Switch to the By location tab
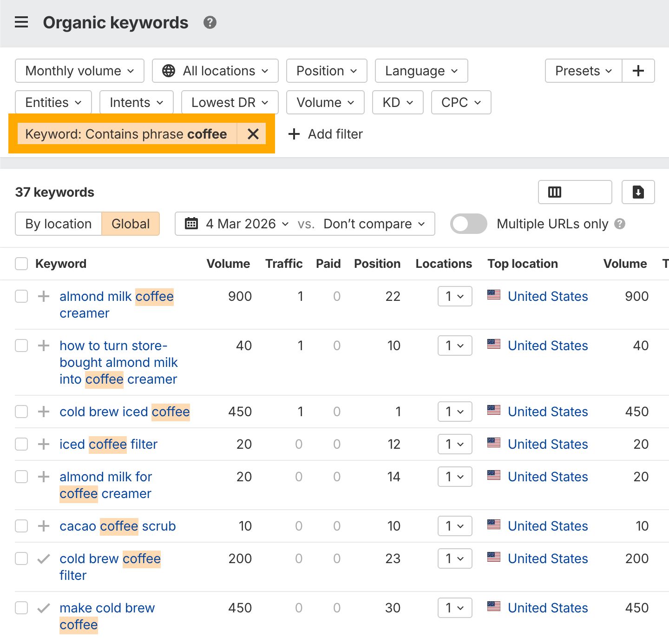This screenshot has height=638, width=669. click(x=59, y=224)
